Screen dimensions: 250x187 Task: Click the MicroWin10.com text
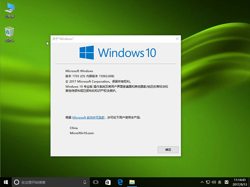(82, 133)
